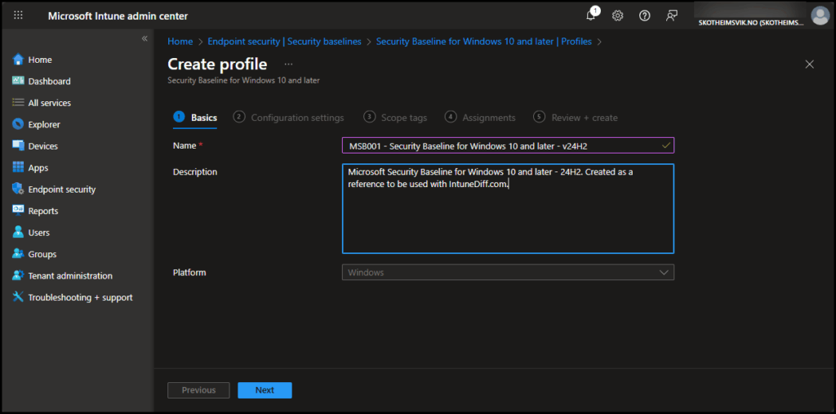Select the Configuration settings step tab

coord(289,118)
